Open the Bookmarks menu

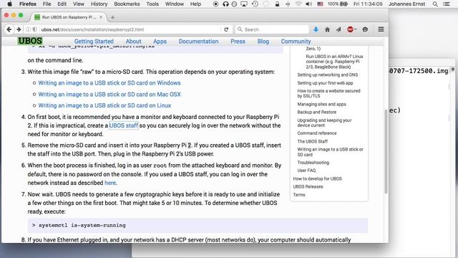pos(127,4)
